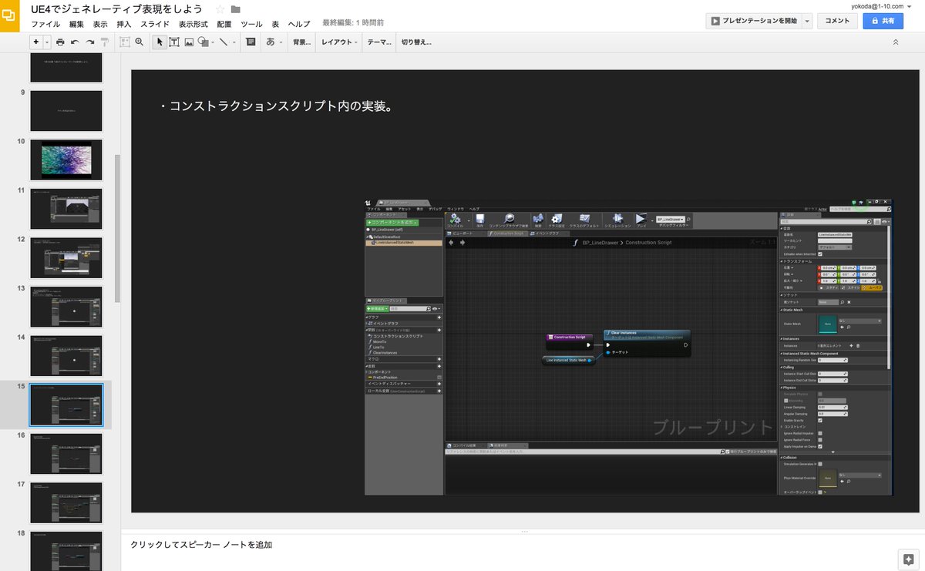Screen dimensions: 925x571
Task: Click the shape tool icon
Action: pos(203,42)
